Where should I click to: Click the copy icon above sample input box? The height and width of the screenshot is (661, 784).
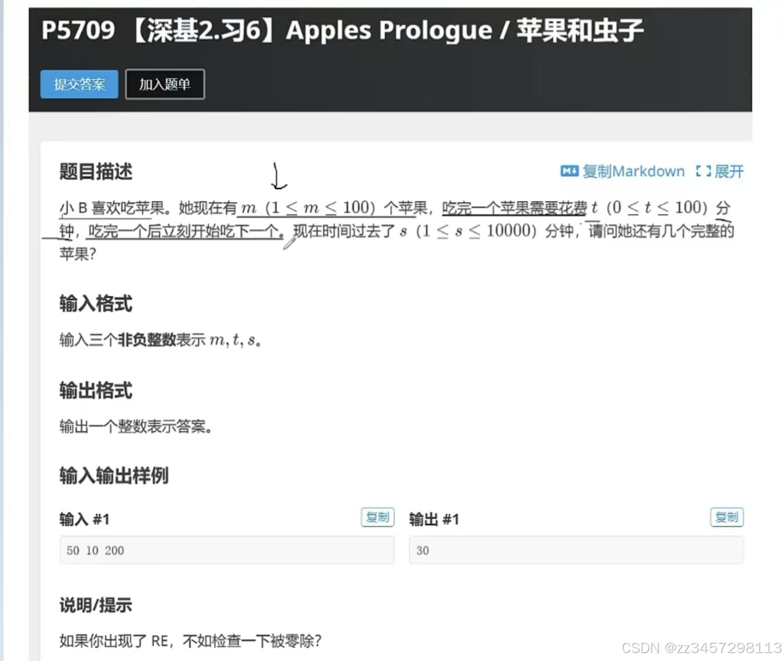[378, 518]
